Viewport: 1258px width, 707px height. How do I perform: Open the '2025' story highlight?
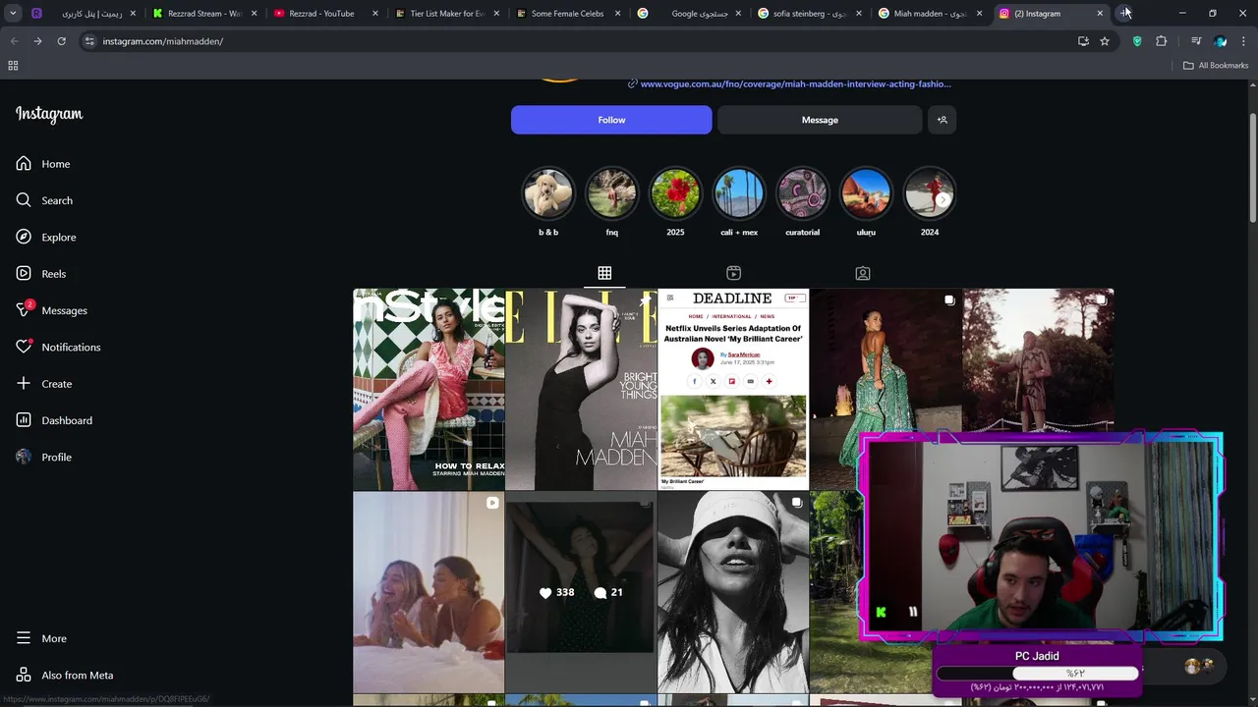(675, 193)
